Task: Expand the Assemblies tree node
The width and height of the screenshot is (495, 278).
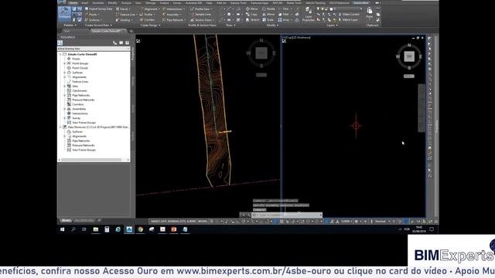Action: click(65, 109)
